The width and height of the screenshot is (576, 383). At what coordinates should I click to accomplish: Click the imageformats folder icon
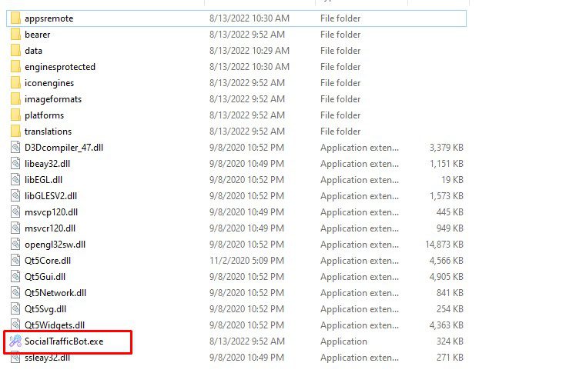click(x=15, y=98)
